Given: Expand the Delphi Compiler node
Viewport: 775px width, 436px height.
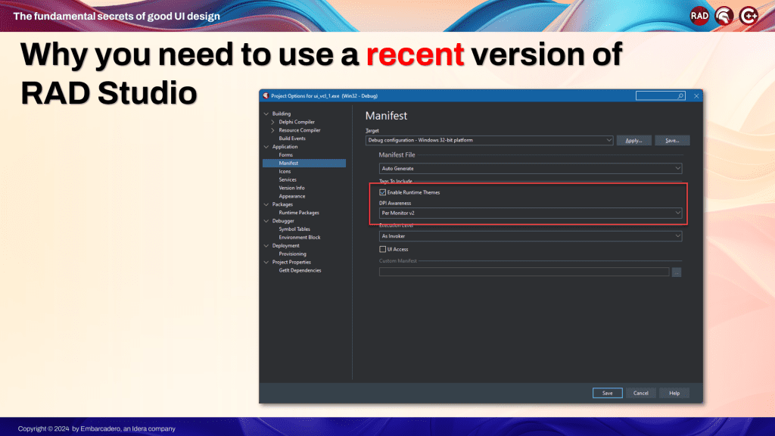Looking at the screenshot, I should coord(272,122).
